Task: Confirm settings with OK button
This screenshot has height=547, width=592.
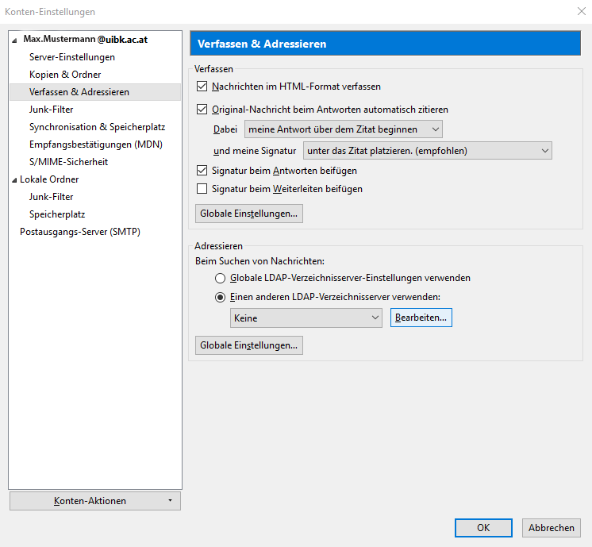Action: tap(483, 528)
